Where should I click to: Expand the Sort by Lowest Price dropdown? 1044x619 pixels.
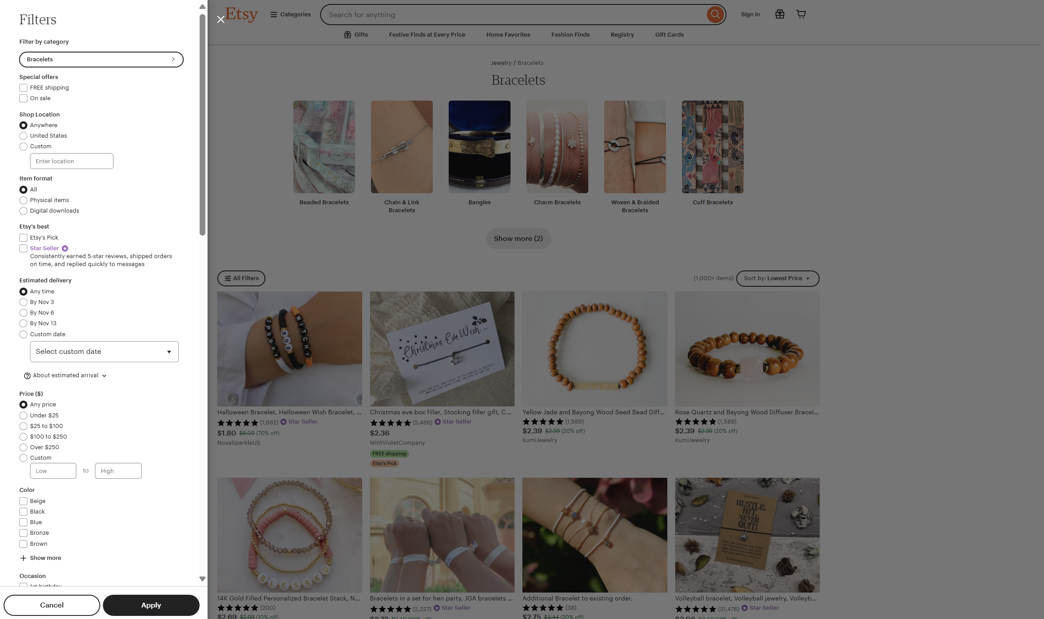(x=776, y=278)
